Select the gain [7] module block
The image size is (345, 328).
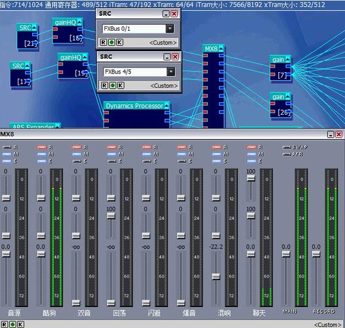tap(281, 68)
